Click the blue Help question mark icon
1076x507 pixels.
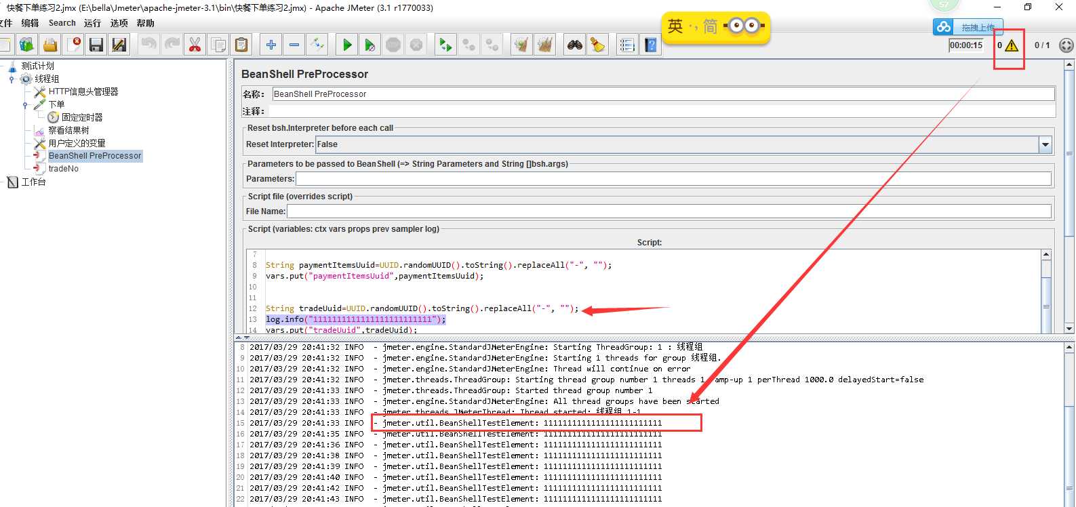pos(651,45)
